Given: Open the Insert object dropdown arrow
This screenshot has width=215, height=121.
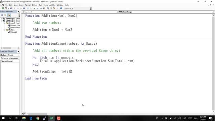Looking at the screenshot, I should pyautogui.click(x=8, y=8).
